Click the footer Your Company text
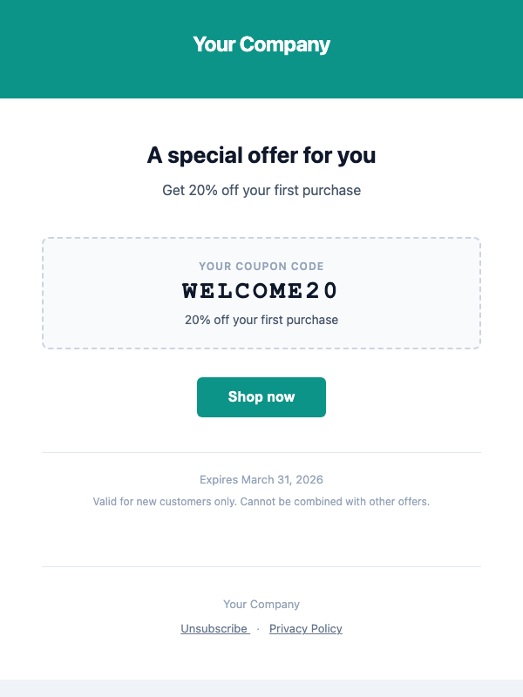Image resolution: width=523 pixels, height=697 pixels. (261, 604)
